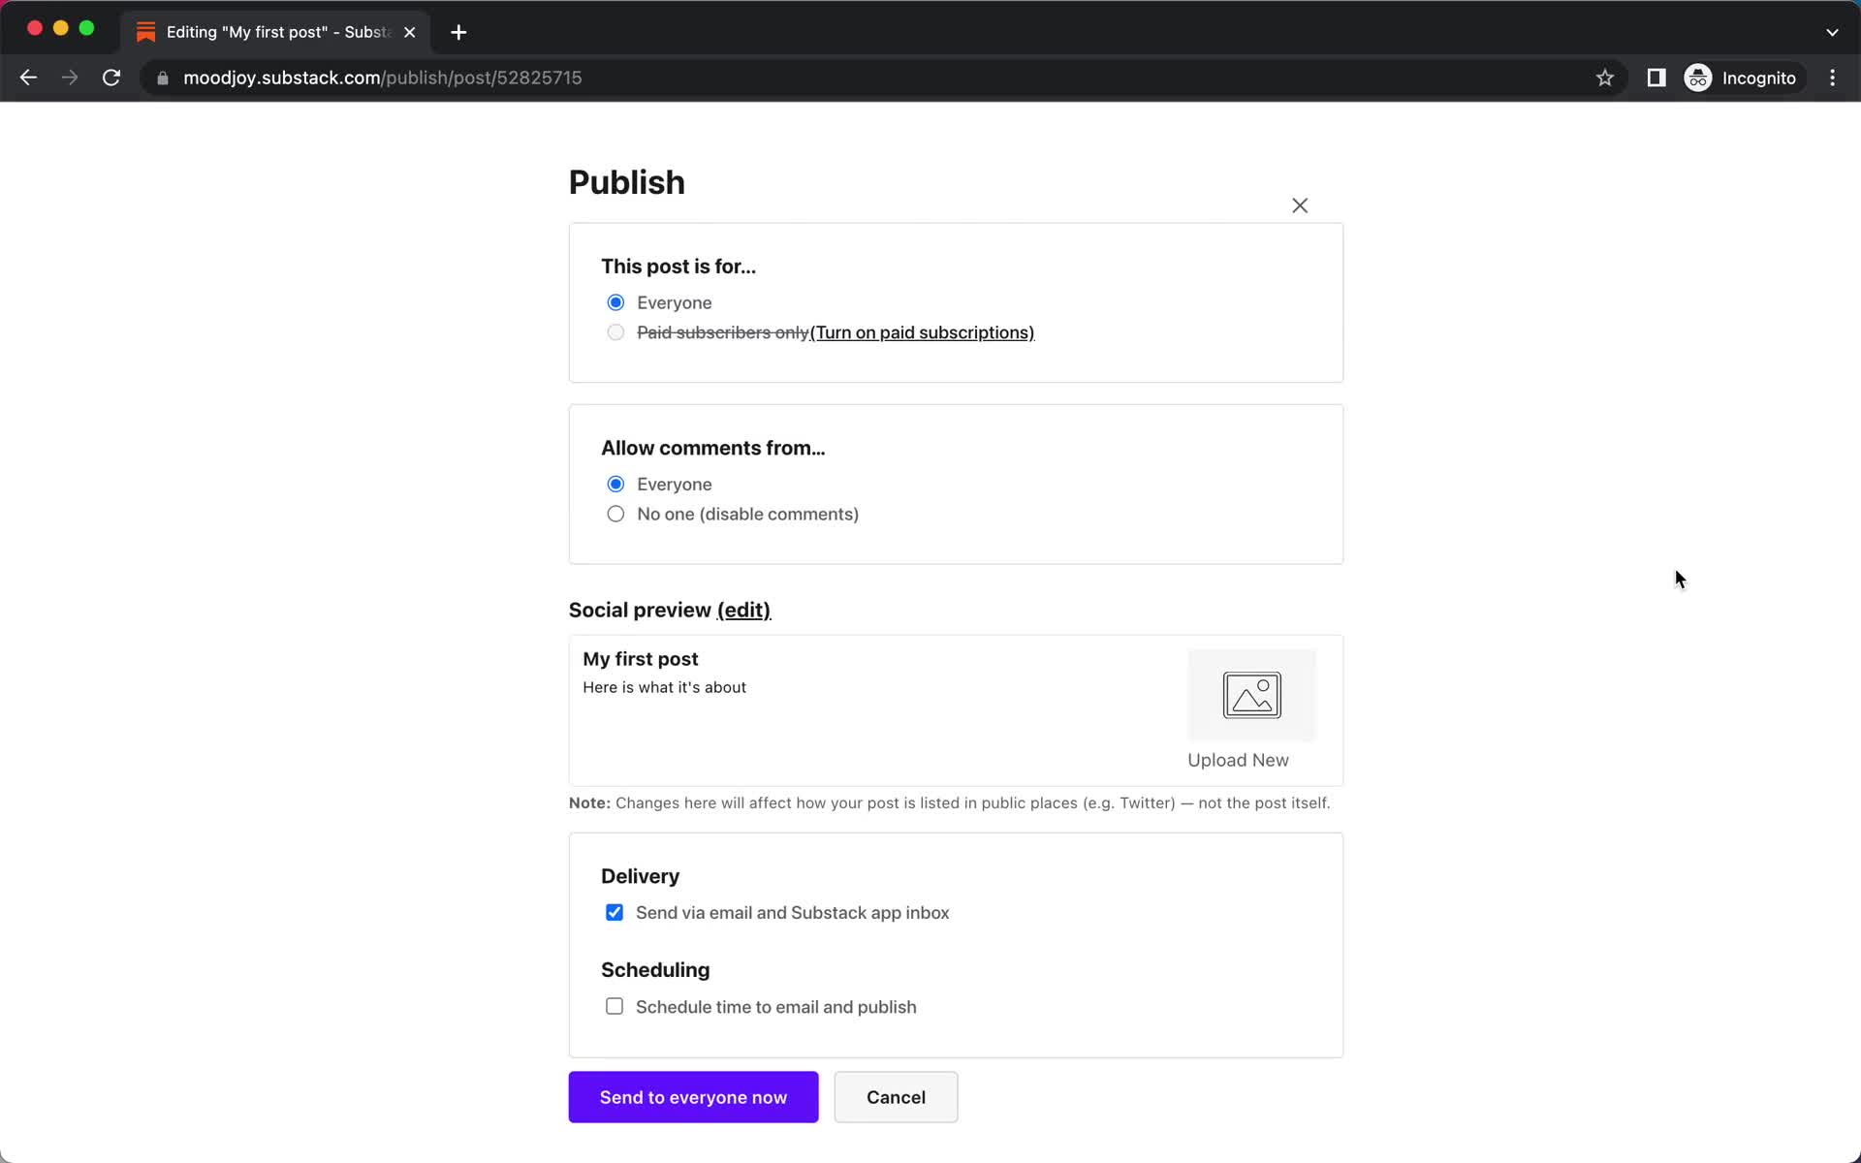This screenshot has height=1163, width=1861.
Task: Click the forward navigation arrow icon
Action: pyautogui.click(x=68, y=78)
